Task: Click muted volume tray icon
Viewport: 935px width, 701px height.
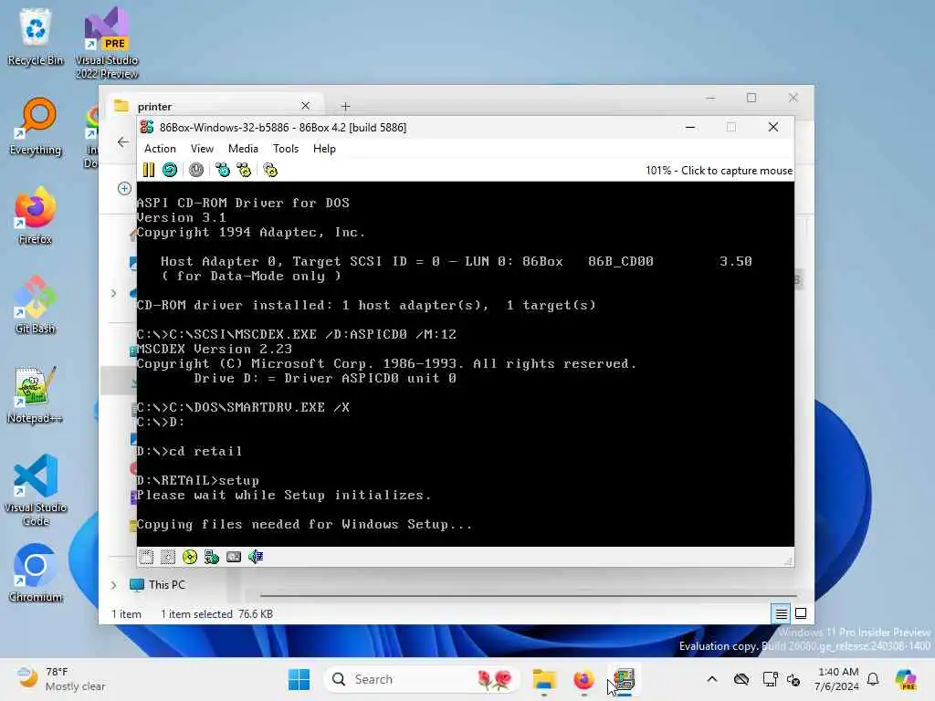Action: tap(793, 679)
